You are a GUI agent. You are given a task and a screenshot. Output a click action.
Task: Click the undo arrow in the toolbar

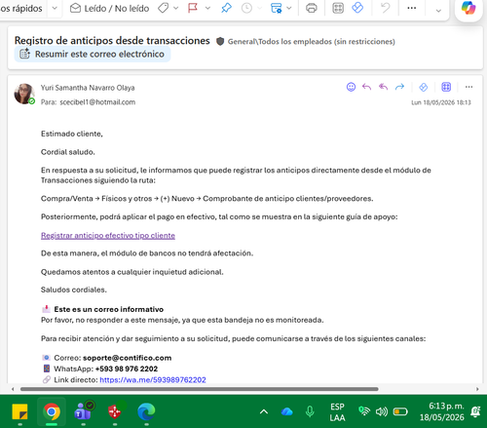tap(385, 8)
